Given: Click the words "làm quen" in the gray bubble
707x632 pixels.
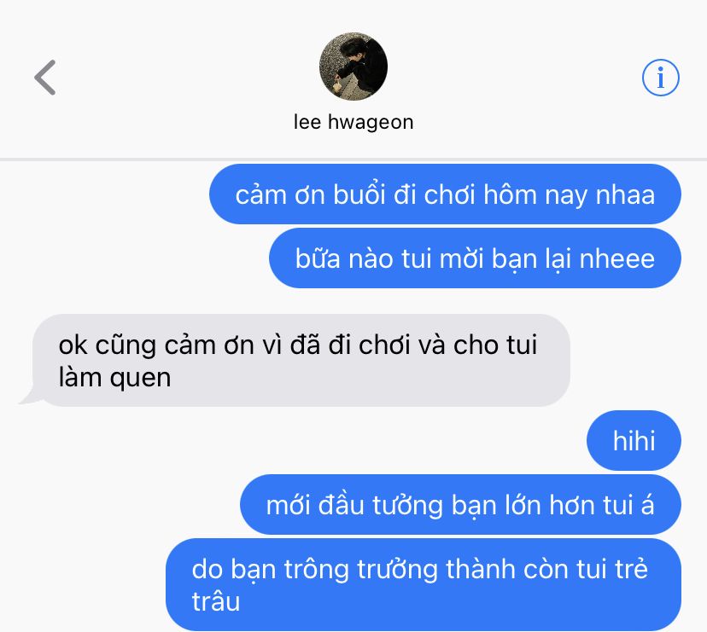Looking at the screenshot, I should (x=114, y=378).
